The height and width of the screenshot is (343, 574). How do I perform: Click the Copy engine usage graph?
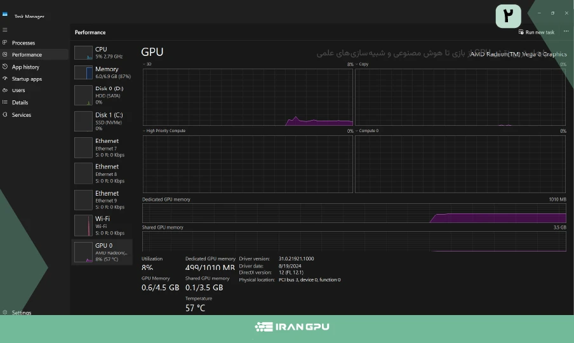click(x=460, y=97)
